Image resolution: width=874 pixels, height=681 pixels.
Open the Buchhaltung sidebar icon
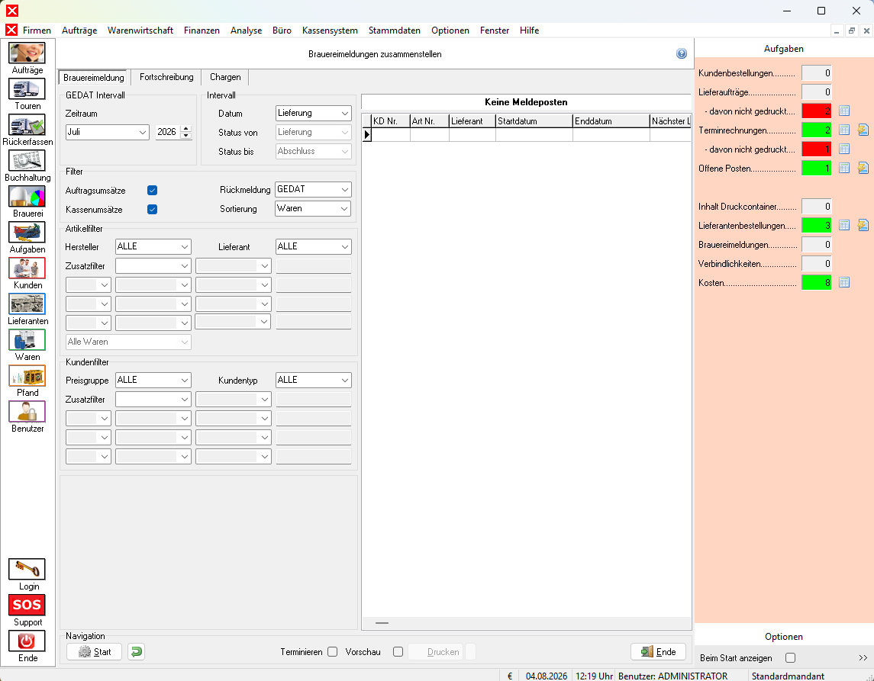click(x=27, y=161)
